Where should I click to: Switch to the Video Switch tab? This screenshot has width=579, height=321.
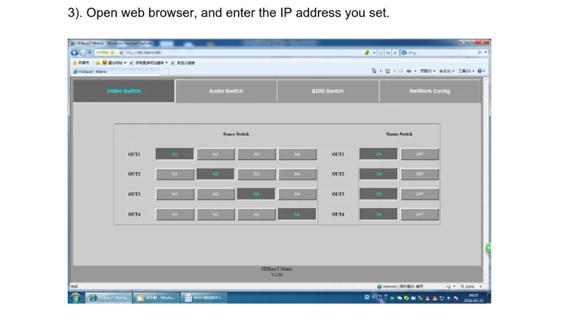point(124,91)
